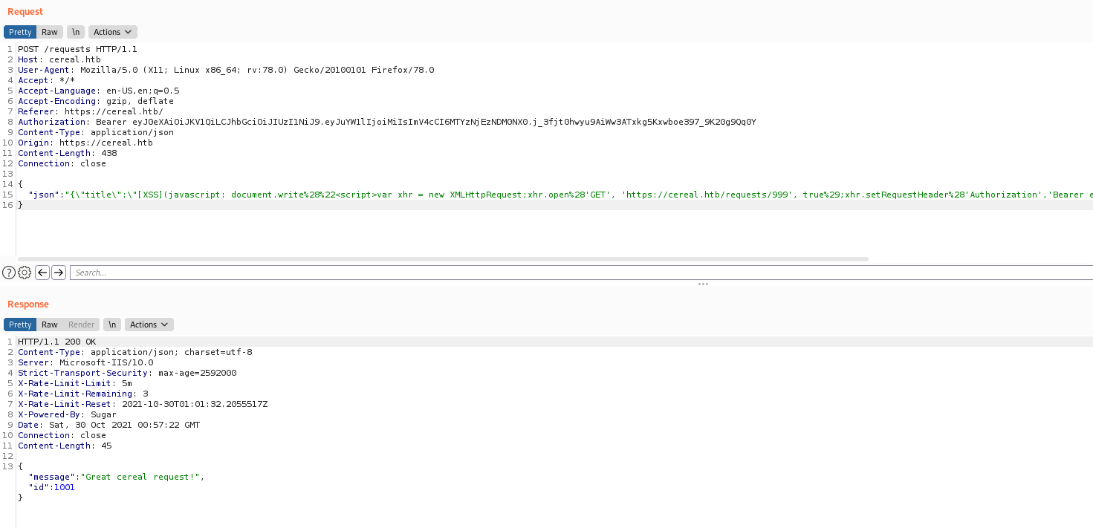
Task: Open the help icon beside the search bar
Action: click(9, 273)
